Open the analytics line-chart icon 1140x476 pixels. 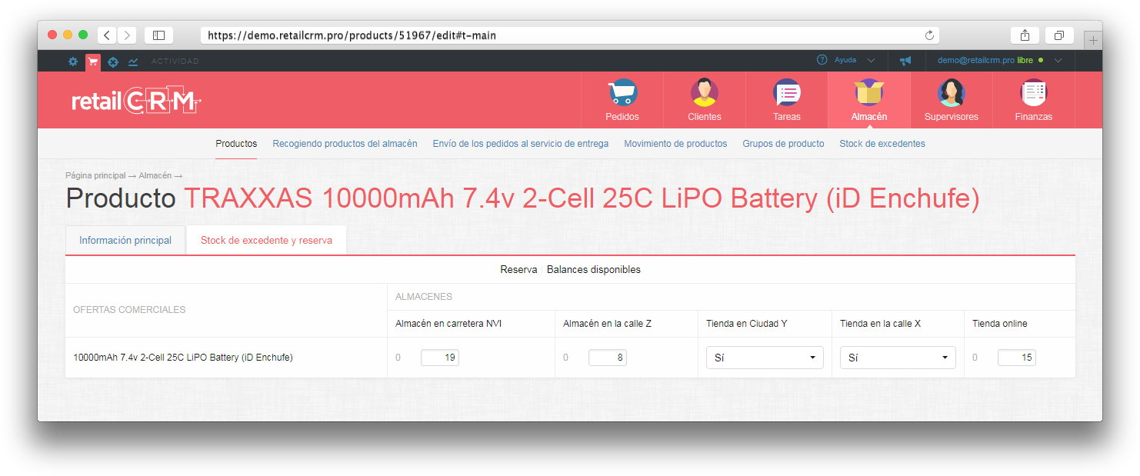tap(133, 62)
